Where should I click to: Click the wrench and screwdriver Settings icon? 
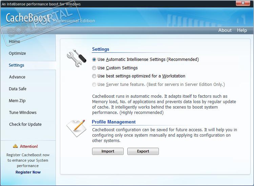pos(76,58)
